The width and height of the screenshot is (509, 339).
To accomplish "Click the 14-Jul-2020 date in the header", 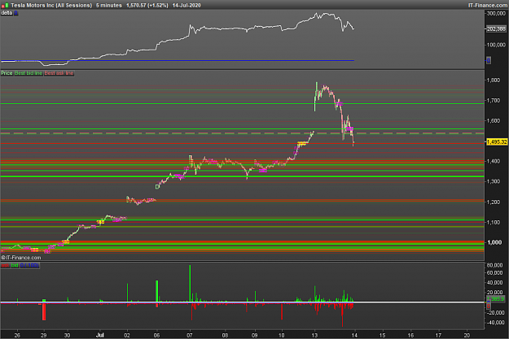I will (x=186, y=6).
